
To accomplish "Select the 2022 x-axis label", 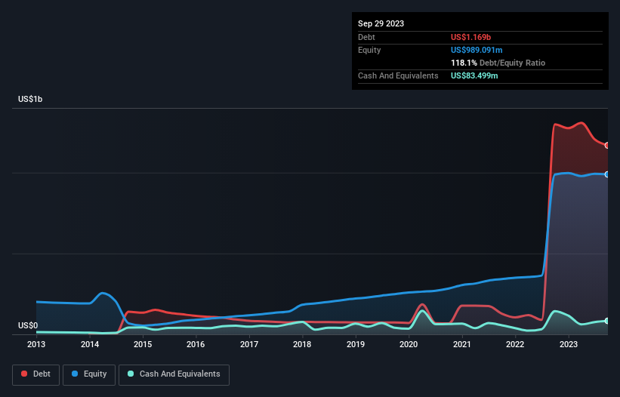I will coord(515,344).
